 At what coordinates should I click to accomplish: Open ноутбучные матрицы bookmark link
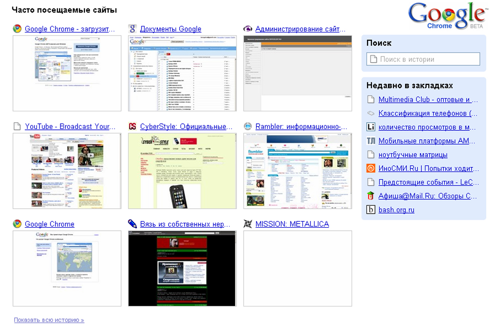click(413, 155)
